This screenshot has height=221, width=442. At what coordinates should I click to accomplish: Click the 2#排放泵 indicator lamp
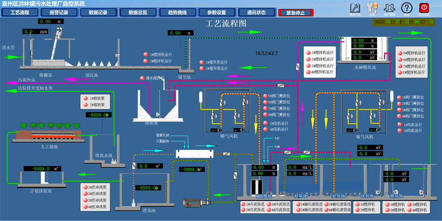[85, 105]
